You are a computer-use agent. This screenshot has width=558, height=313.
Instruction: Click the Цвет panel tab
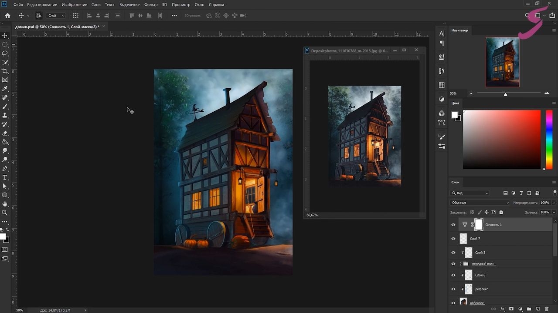[x=456, y=103]
